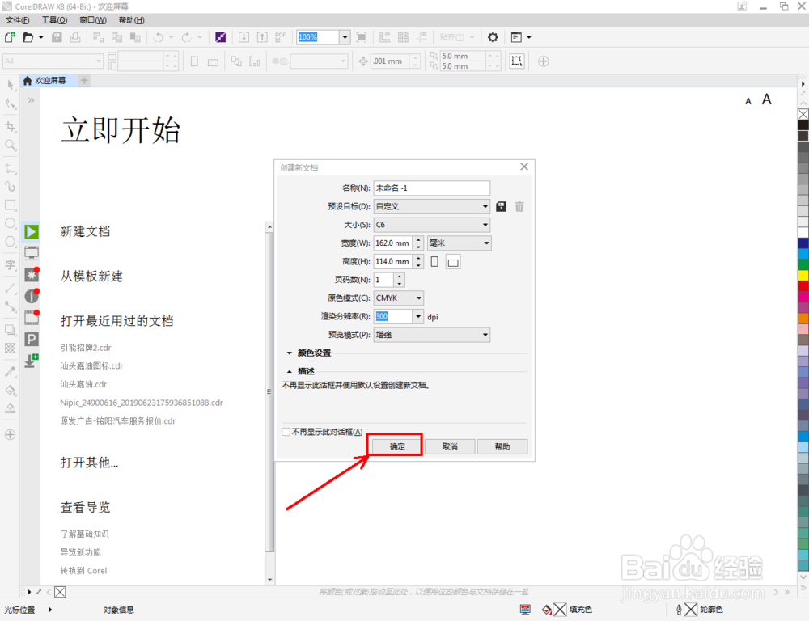Viewport: 809px width, 621px height.
Task: Check 不再显示此对话框 checkbox
Action: point(286,432)
